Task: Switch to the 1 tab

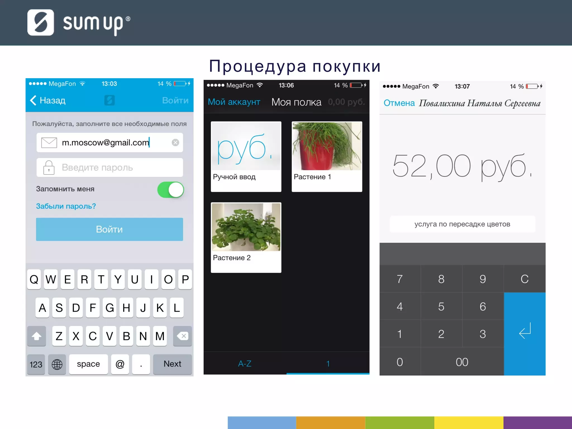Action: point(328,363)
